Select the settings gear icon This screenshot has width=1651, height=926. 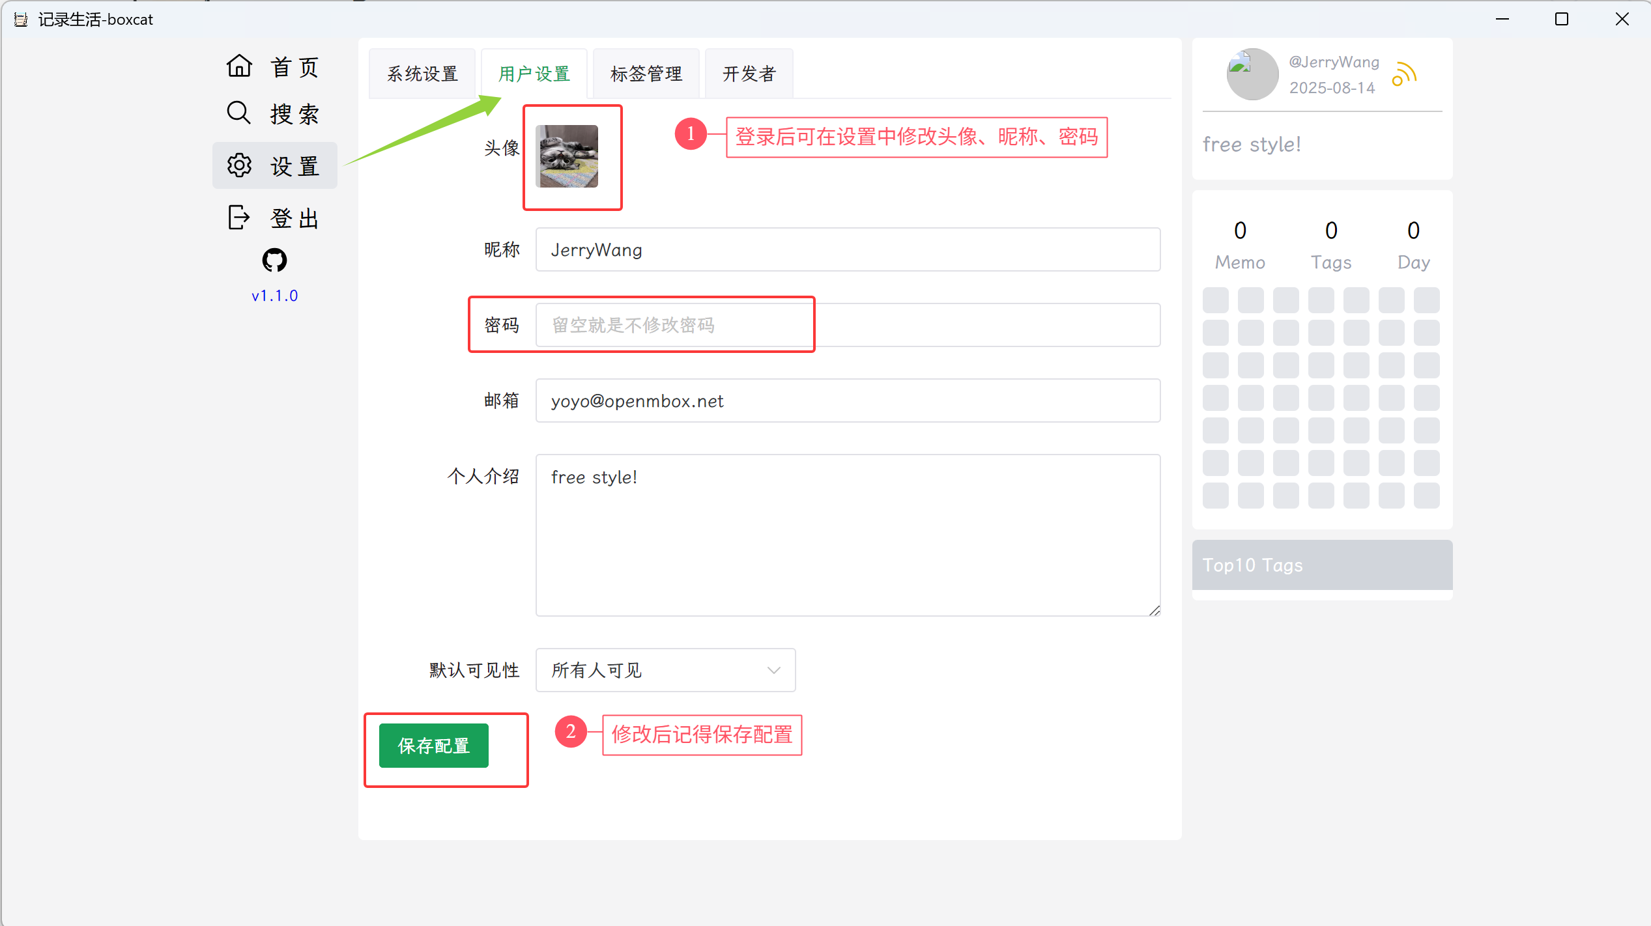[239, 165]
